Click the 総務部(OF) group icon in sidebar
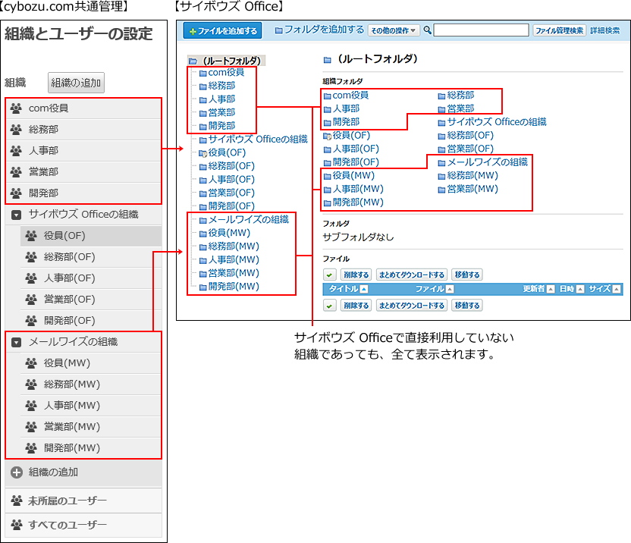631x543 pixels. click(x=31, y=257)
